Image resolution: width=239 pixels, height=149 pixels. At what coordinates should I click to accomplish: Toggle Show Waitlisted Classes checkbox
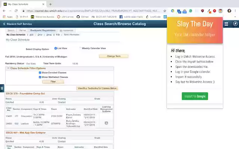point(40,77)
